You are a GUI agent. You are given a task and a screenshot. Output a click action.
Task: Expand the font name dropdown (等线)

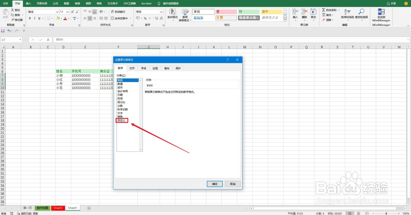(x=57, y=12)
